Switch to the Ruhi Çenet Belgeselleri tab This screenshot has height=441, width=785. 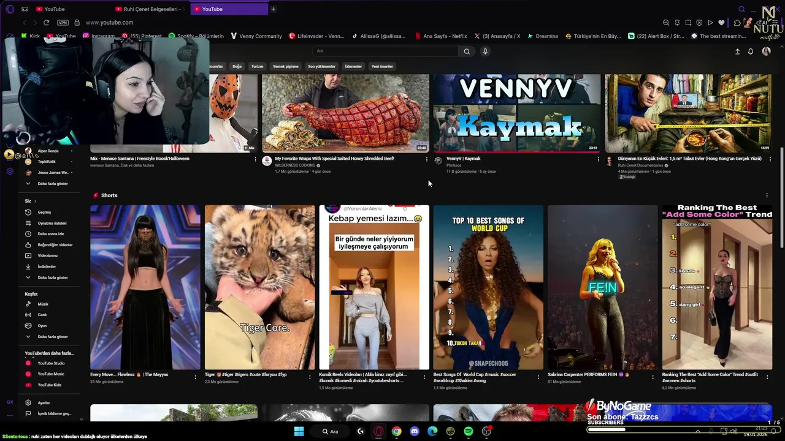pos(150,9)
